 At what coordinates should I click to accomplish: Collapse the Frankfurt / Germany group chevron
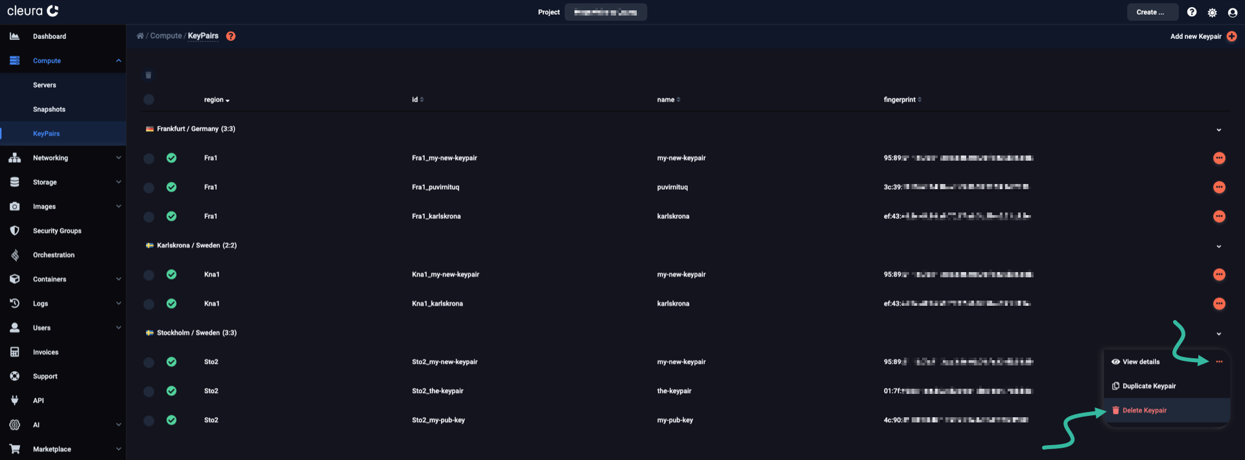tap(1219, 130)
